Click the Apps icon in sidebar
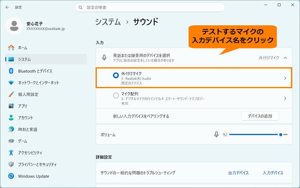 (x=11, y=106)
